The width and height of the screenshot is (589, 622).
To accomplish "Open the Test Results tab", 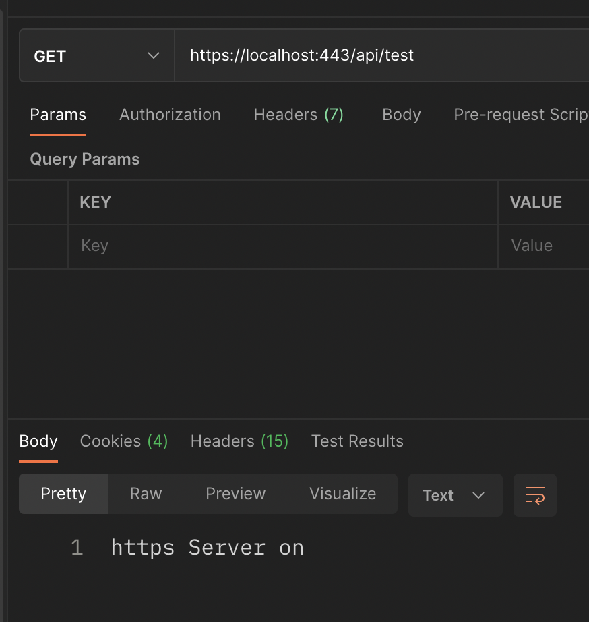I will [357, 441].
